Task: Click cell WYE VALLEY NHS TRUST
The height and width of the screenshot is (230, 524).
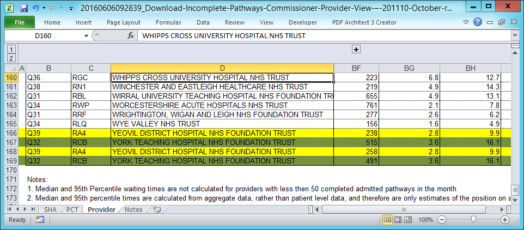Action: pos(222,124)
